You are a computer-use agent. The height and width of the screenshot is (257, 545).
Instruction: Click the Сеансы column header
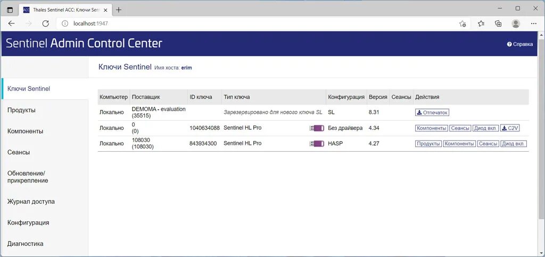click(x=401, y=97)
